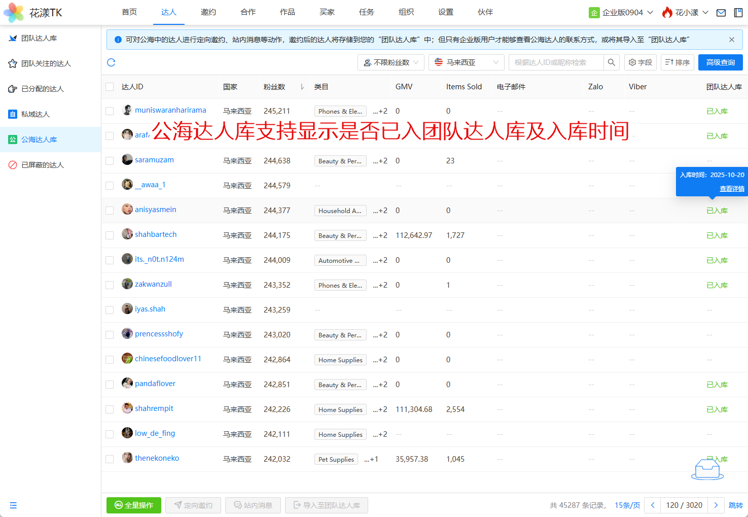Collapse sidebar using bottom-left menu icon
The image size is (748, 517).
point(13,505)
